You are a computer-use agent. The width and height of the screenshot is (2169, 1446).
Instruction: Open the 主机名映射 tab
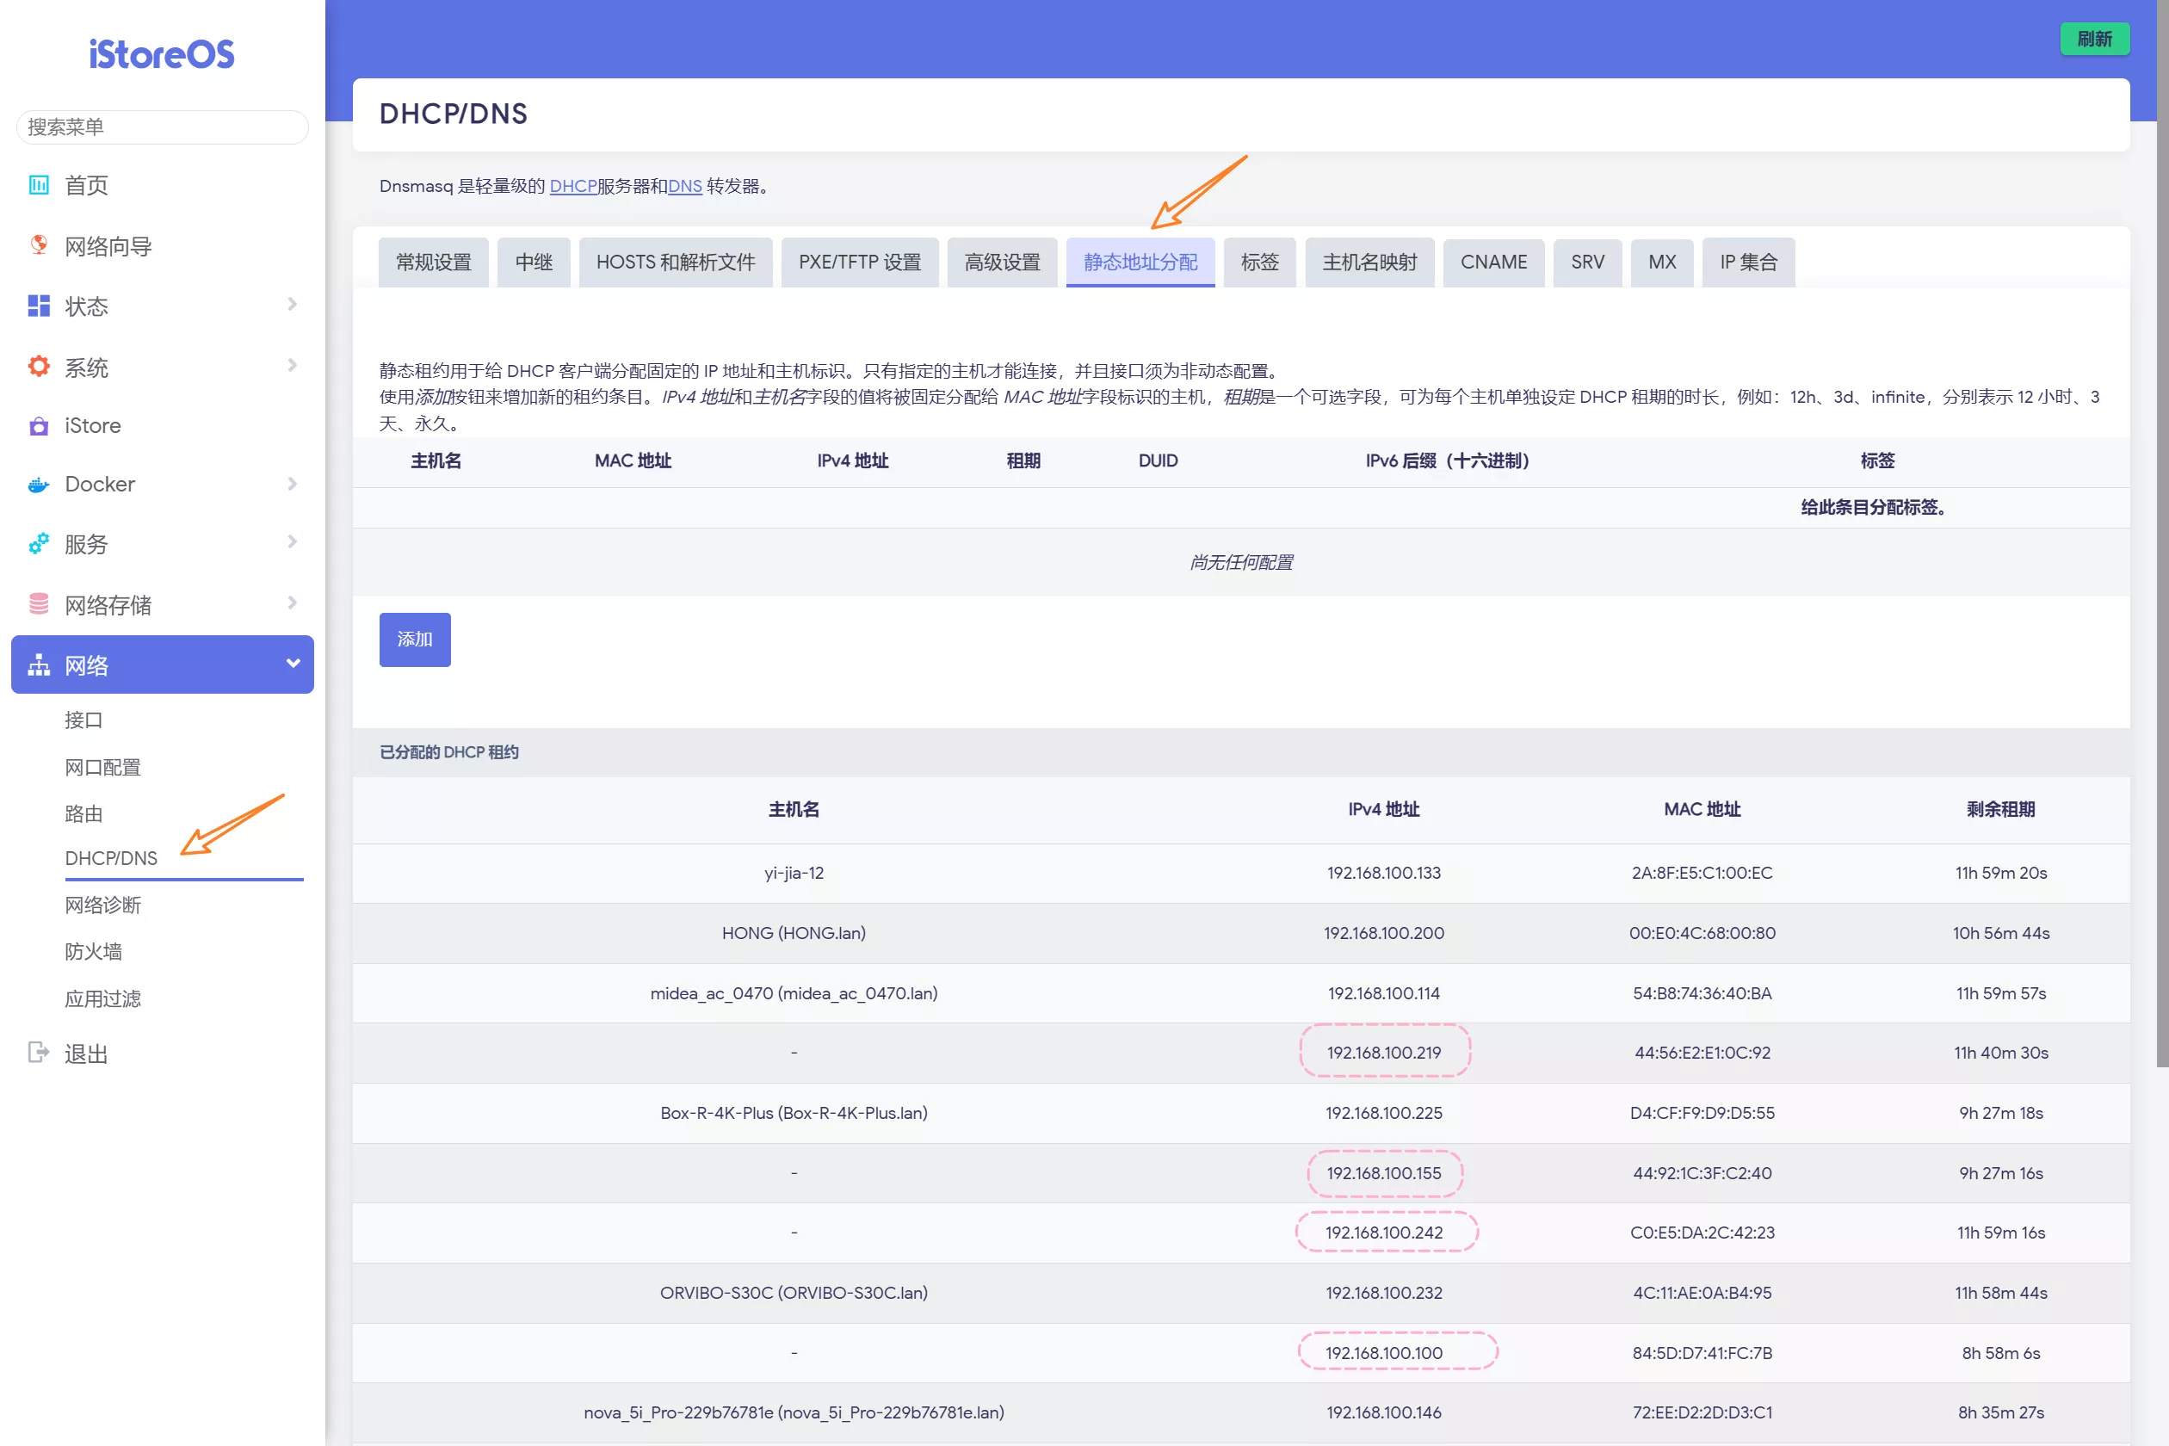(x=1369, y=263)
